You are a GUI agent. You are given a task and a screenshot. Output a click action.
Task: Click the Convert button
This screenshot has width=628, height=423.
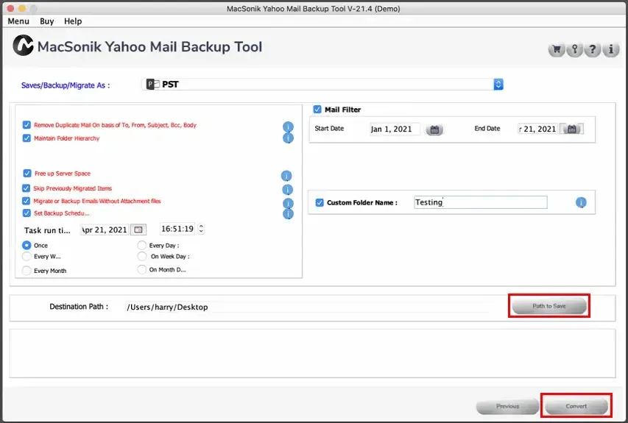pyautogui.click(x=576, y=406)
